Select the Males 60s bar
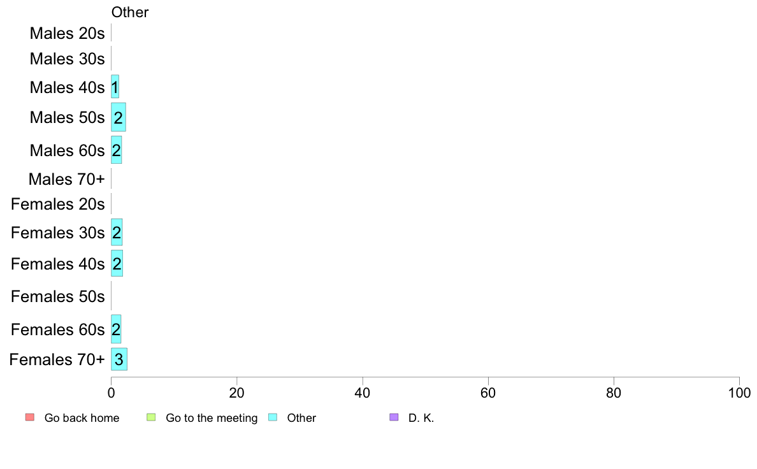The height and width of the screenshot is (469, 757). pos(117,150)
